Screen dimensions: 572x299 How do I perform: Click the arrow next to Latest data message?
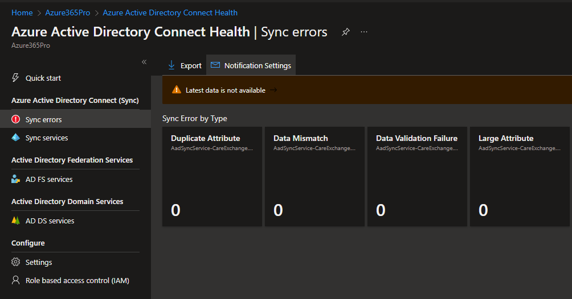pos(273,90)
